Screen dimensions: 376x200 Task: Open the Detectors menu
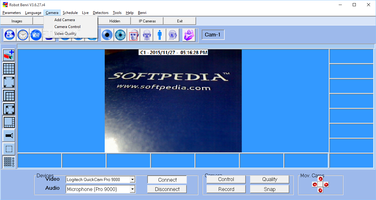[101, 13]
